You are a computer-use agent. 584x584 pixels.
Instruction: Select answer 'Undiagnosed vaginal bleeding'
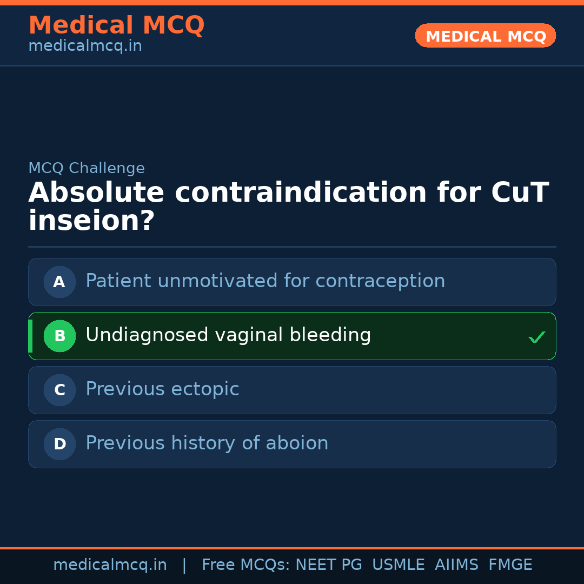228,335
